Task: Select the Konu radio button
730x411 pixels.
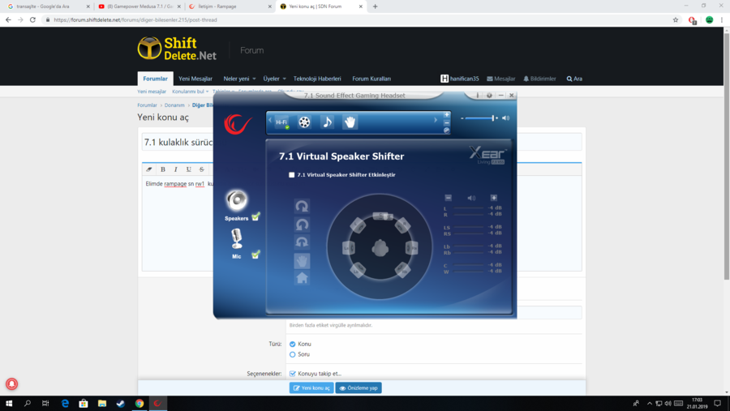Action: tap(292, 344)
